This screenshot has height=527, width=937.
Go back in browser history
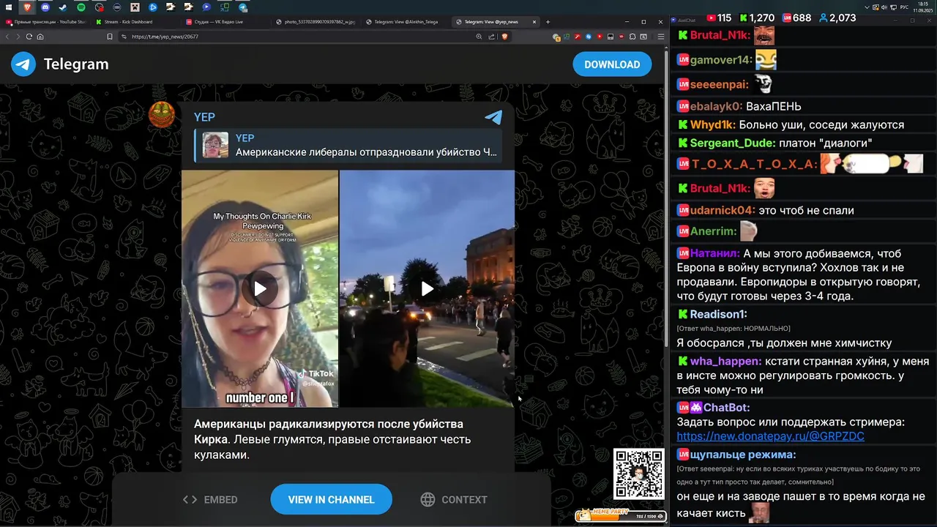[x=8, y=37]
